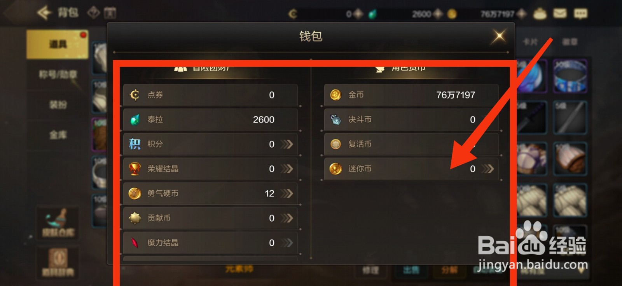
Task: Click the 勇气硬币 coin icon
Action: pos(135,193)
